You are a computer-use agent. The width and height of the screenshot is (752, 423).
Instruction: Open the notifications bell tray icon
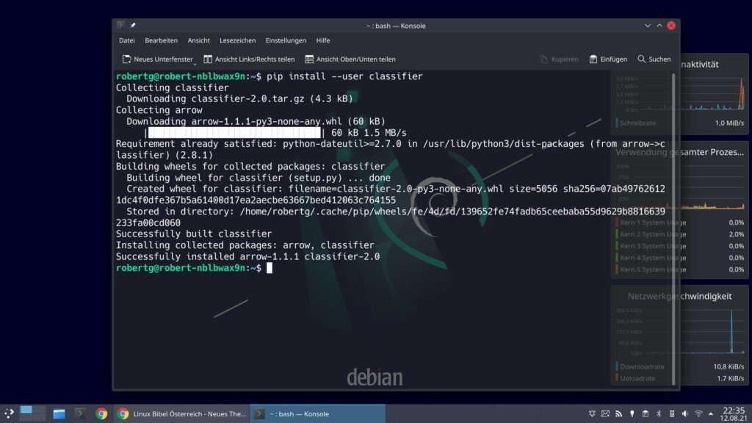593,413
